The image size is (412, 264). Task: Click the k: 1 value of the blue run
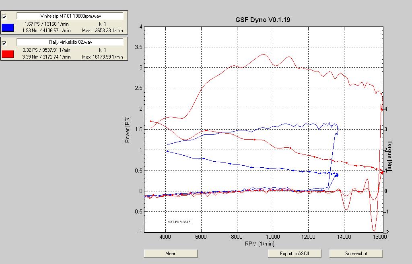click(x=102, y=24)
